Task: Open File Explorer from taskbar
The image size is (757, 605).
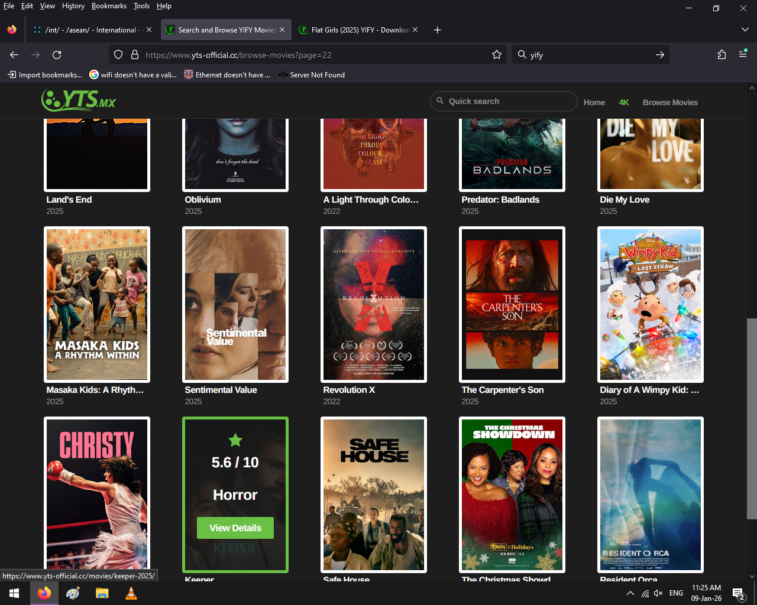Action: 102,593
